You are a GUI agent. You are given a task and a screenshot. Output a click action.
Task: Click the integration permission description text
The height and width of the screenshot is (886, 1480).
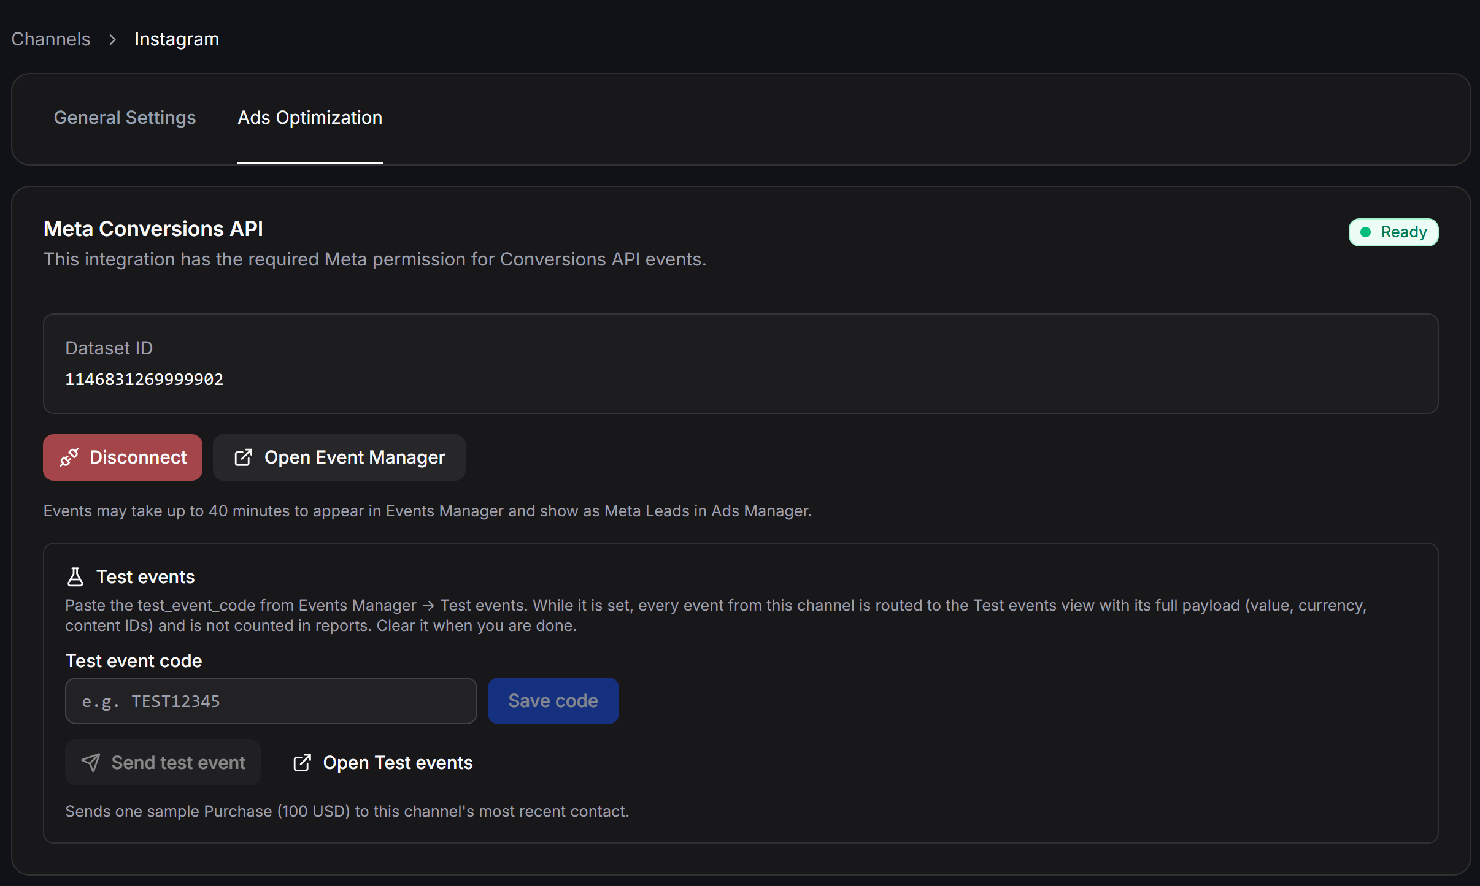pyautogui.click(x=375, y=259)
